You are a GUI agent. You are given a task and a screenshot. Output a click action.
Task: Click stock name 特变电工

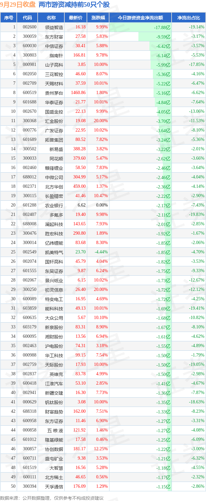click(x=54, y=299)
